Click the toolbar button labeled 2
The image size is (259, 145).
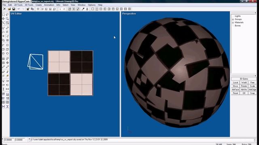click(64, 9)
